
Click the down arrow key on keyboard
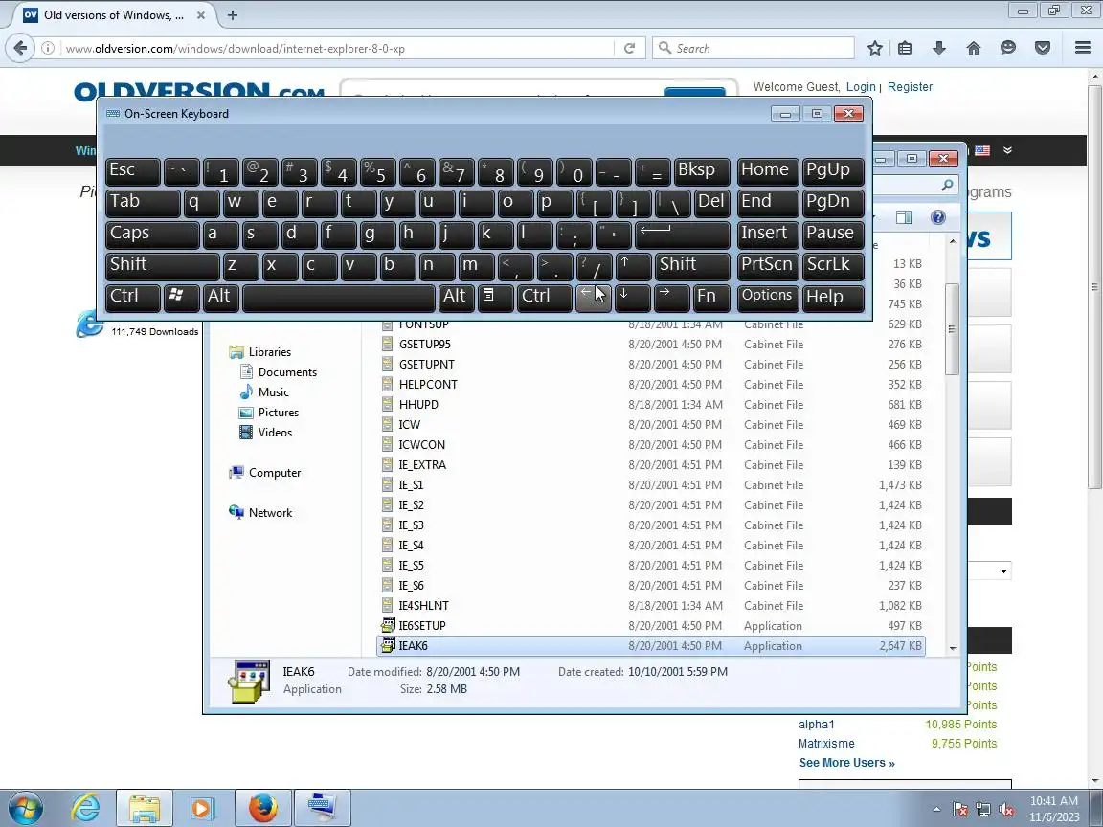point(632,298)
